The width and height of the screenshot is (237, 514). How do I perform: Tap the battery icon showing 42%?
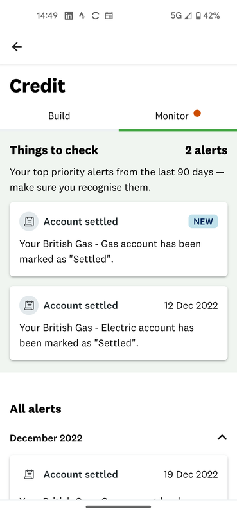(x=198, y=15)
